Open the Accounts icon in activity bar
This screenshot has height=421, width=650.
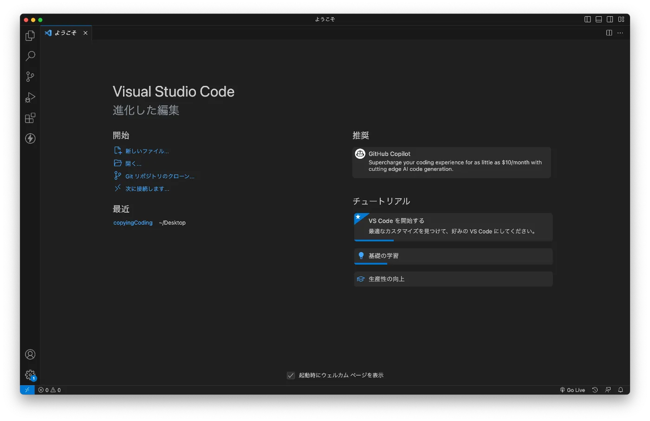click(30, 355)
